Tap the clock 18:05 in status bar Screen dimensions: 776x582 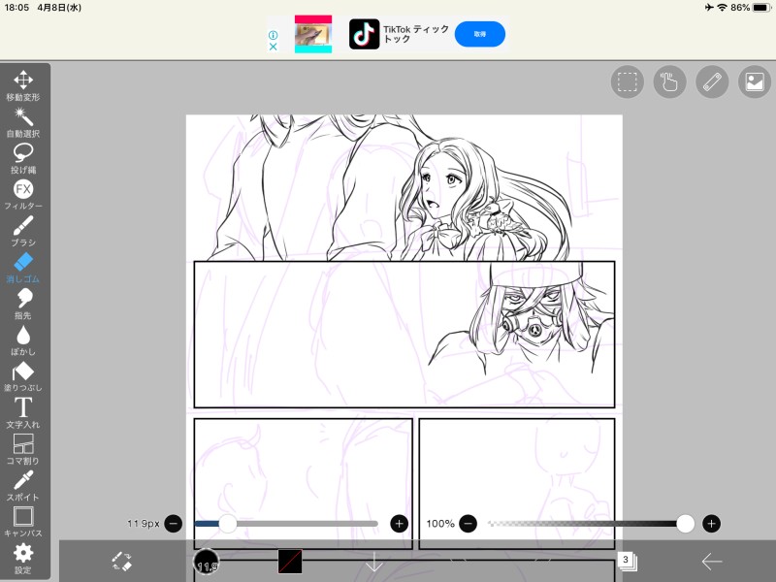click(x=16, y=8)
